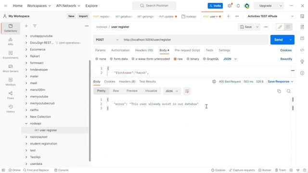
Task: Show response in Raw view
Action: (116, 91)
